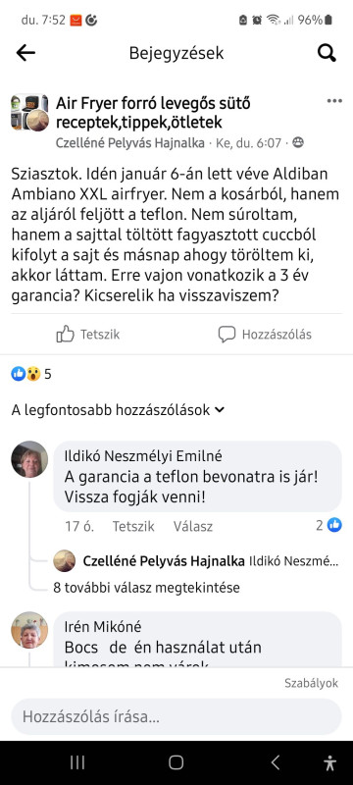This screenshot has height=785, width=353.
Task: Tap the back arrow icon
Action: pos(25,53)
